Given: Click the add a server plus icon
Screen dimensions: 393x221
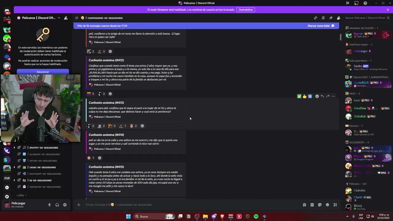Looking at the screenshot, I should [7, 187].
